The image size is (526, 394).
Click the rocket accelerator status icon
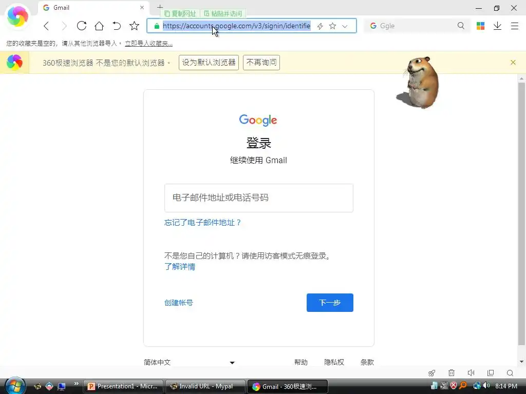431,373
